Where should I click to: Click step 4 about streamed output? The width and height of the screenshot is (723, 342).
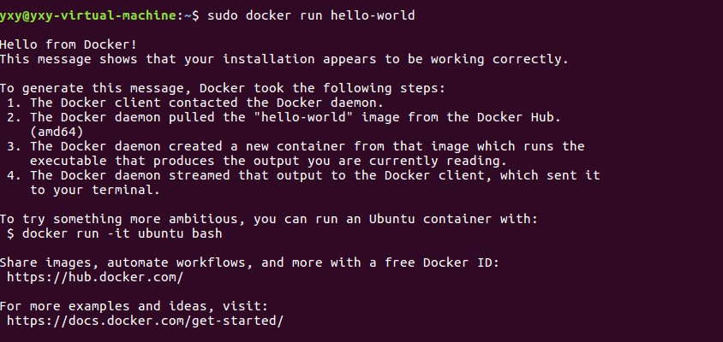click(304, 175)
